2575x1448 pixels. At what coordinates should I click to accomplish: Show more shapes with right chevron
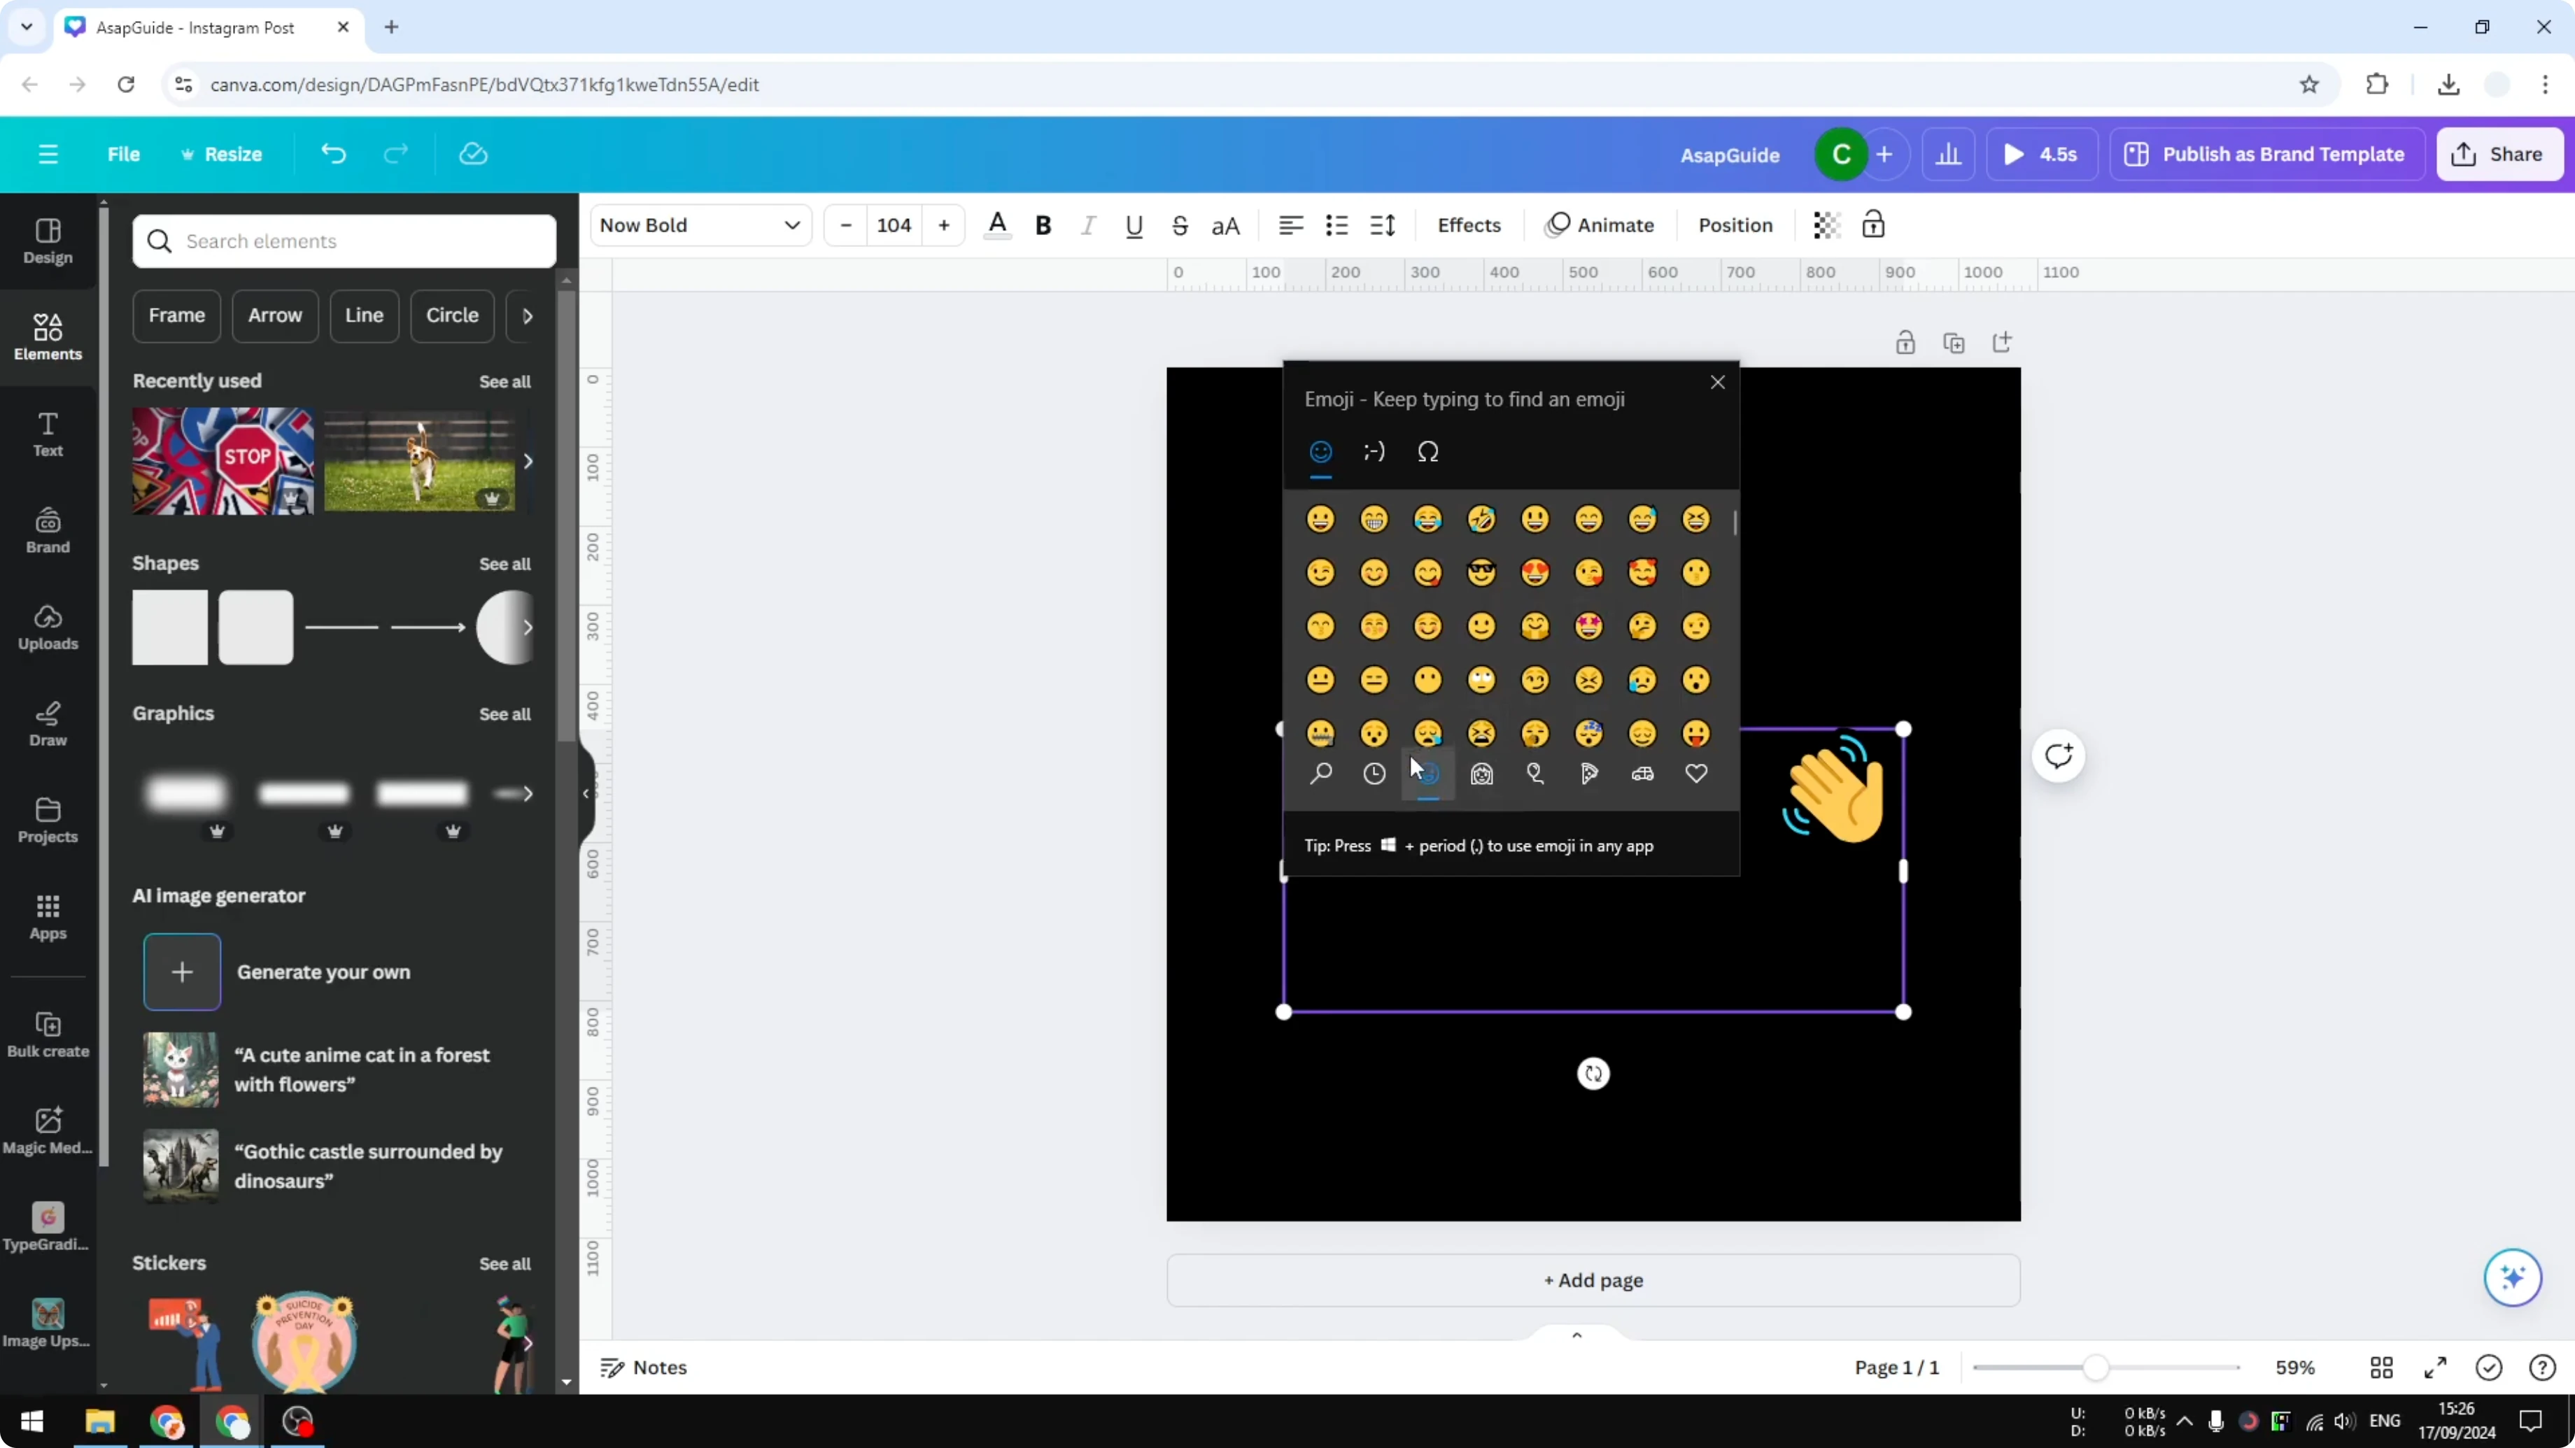coord(527,627)
